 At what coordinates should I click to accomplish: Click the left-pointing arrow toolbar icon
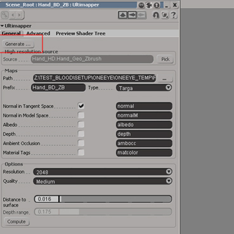132,15
